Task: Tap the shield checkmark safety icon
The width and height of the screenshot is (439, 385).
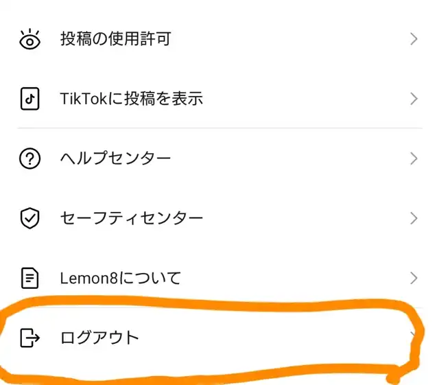Action: click(x=29, y=218)
